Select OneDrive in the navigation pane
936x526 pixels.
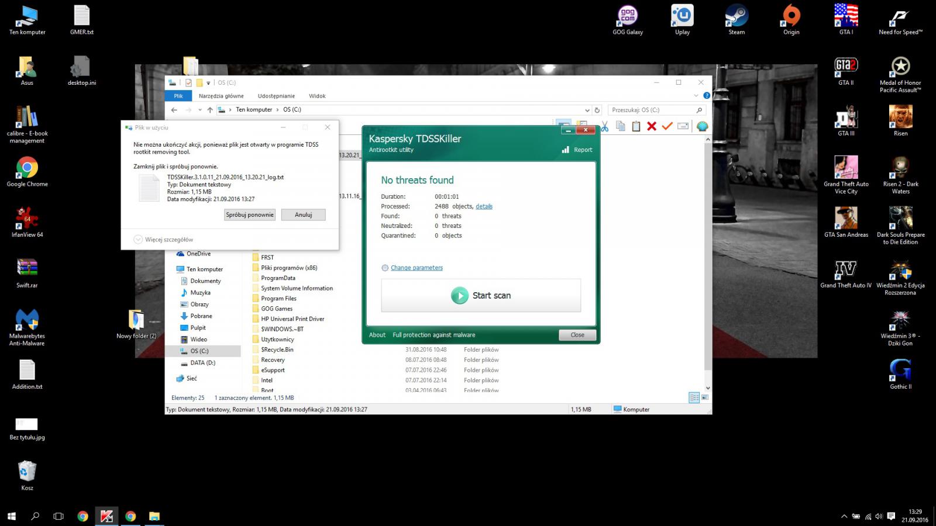pyautogui.click(x=198, y=254)
